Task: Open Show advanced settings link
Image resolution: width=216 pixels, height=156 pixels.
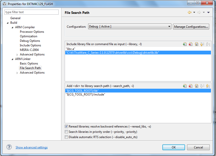Action: click(x=31, y=147)
